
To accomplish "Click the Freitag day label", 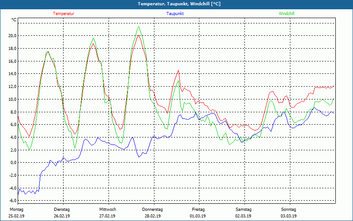I will point(198,210).
